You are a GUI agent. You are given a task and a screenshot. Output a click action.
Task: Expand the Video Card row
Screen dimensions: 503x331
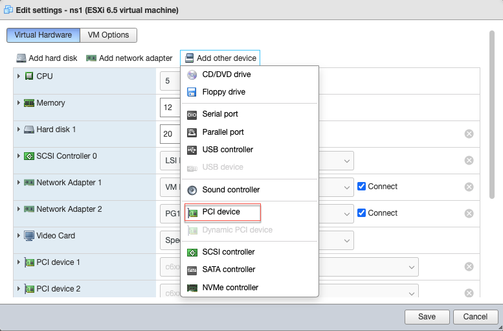point(19,236)
